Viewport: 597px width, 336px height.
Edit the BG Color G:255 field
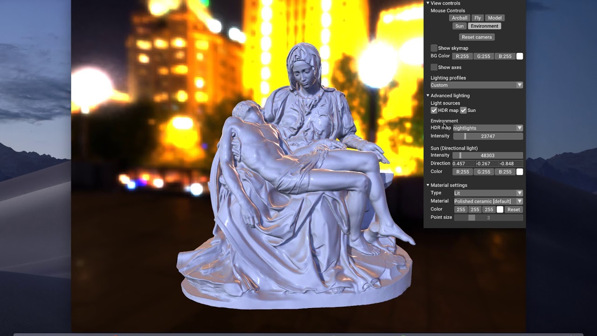point(484,56)
